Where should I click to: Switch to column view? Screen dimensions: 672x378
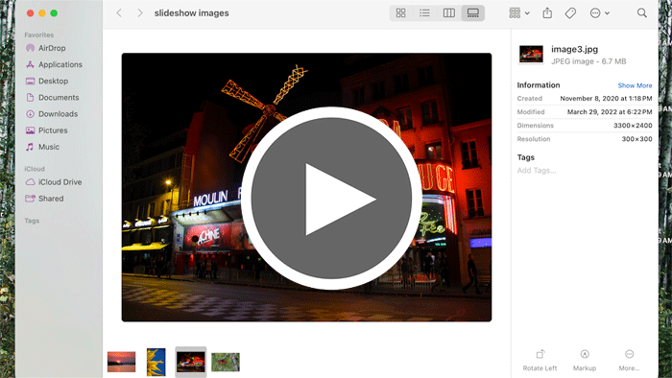tap(448, 12)
